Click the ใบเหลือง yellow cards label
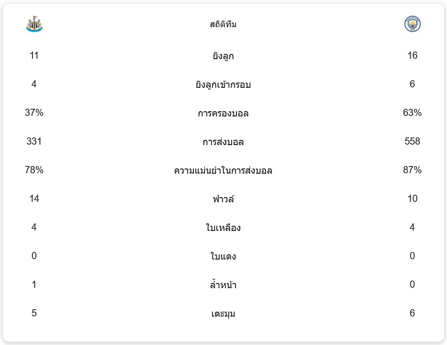This screenshot has width=447, height=345. [223, 228]
